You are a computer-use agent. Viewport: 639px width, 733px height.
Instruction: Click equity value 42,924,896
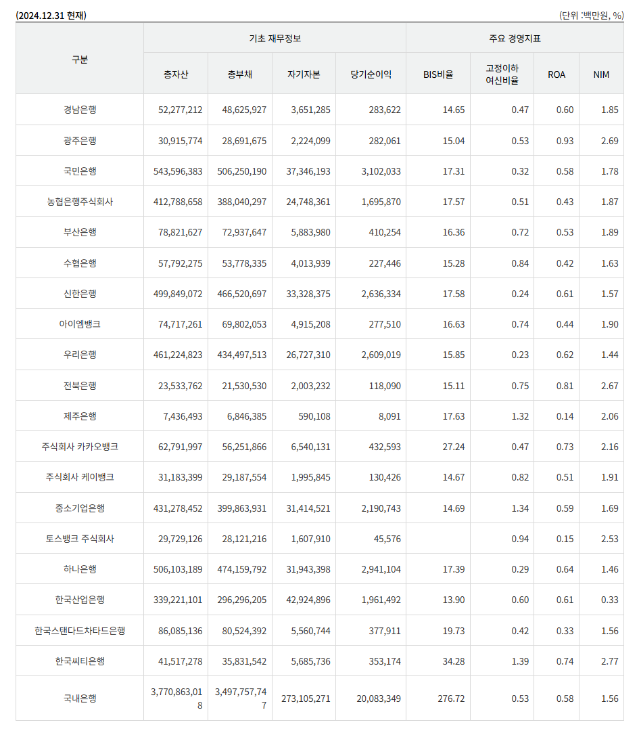coord(308,600)
